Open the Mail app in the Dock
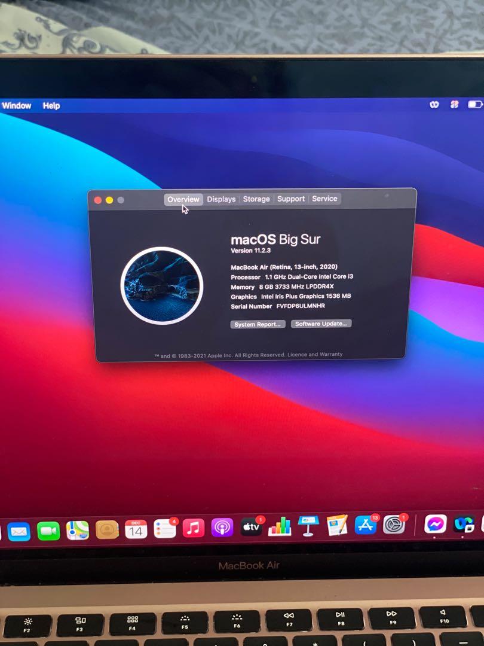Image resolution: width=484 pixels, height=646 pixels. coord(19,531)
